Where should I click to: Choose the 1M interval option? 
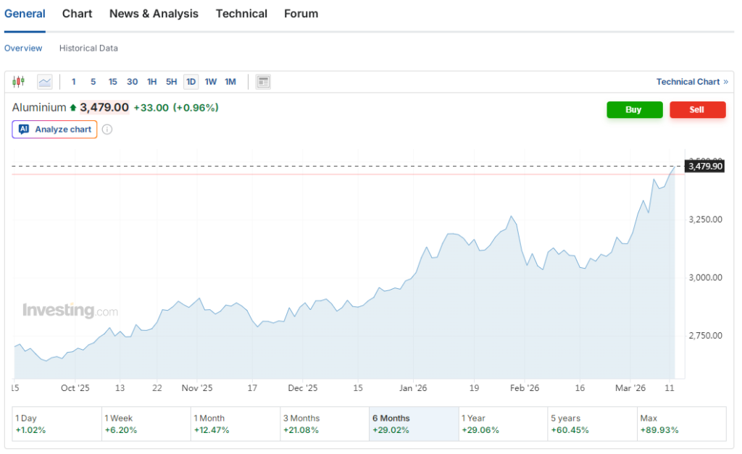[230, 82]
